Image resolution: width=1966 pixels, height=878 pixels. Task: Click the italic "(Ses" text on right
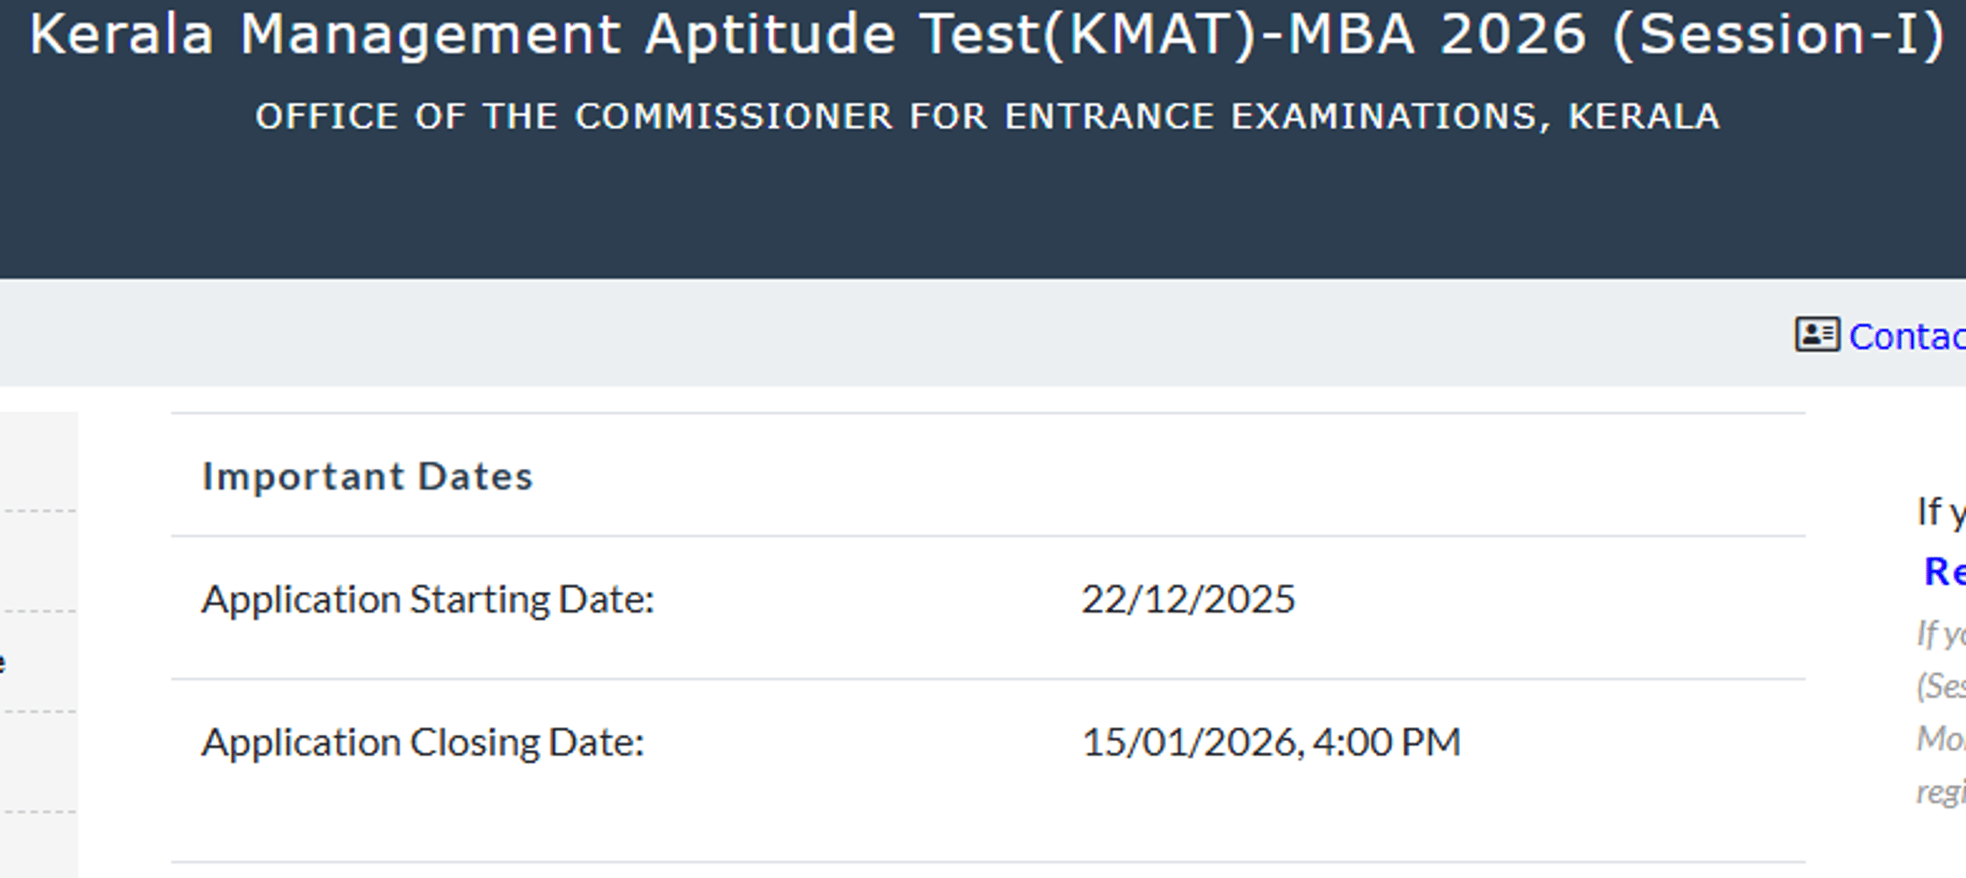pyautogui.click(x=1941, y=686)
